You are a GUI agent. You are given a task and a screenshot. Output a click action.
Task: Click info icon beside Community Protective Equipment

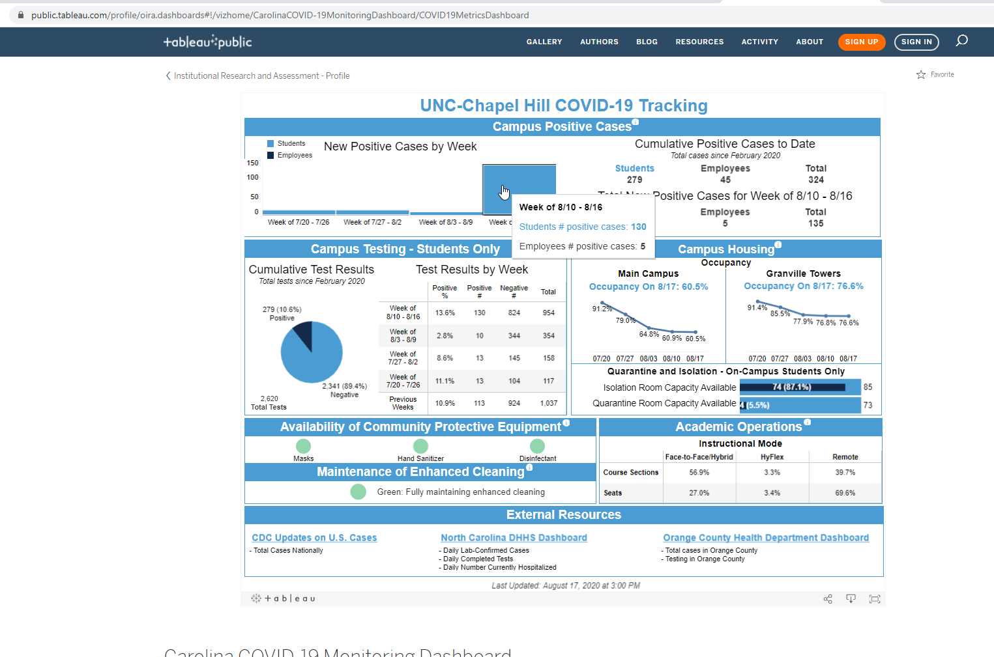(x=566, y=423)
